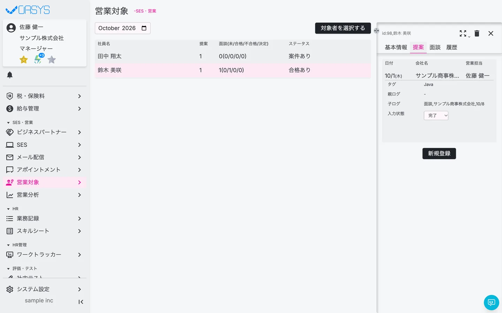The height and width of the screenshot is (313, 502).
Task: Click the システム設定 gear icon
Action: pos(10,289)
